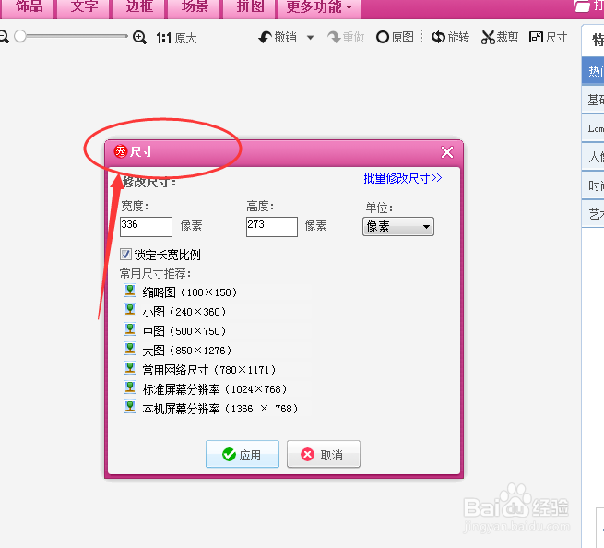Click the Rotate (旋转) tool icon

point(438,38)
